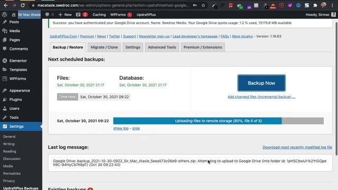Open the Chrome extensions puzzle icon
The width and height of the screenshot is (338, 190).
315,5
